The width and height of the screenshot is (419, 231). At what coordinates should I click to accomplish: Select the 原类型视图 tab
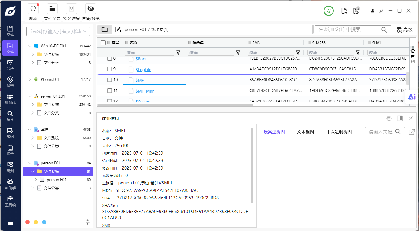(274, 132)
